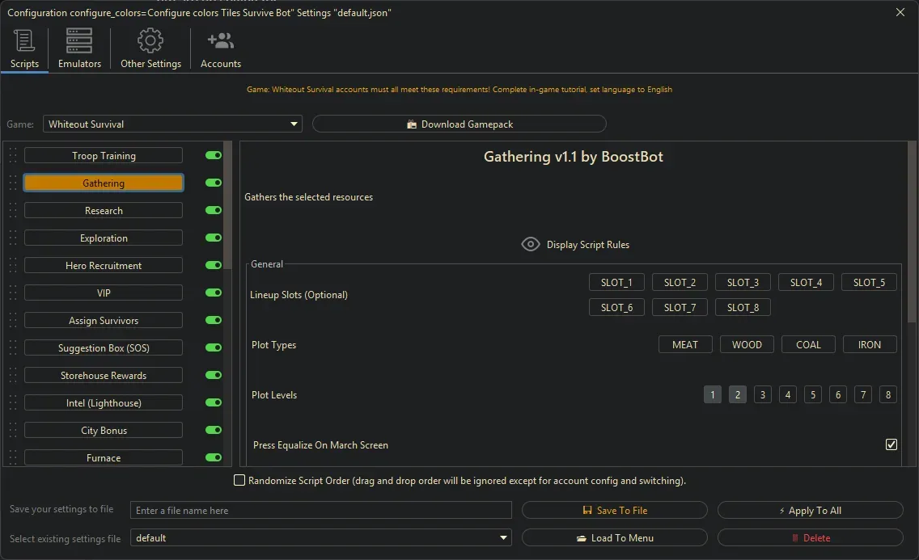919x560 pixels.
Task: Expand the Game selection dropdown
Action: pos(294,124)
